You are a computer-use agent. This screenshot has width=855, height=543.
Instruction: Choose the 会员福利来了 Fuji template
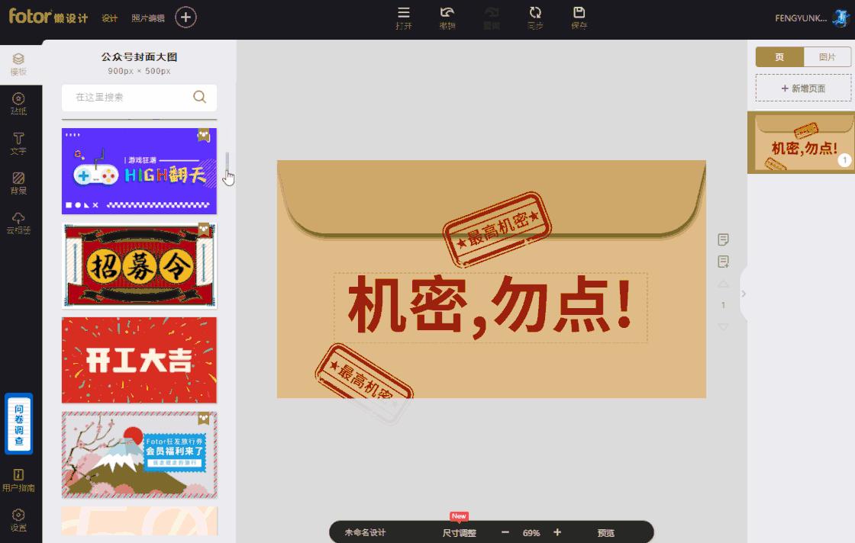pyautogui.click(x=139, y=455)
